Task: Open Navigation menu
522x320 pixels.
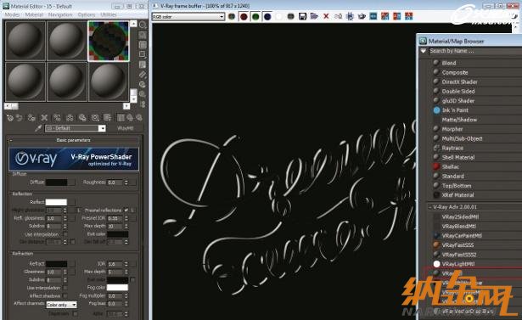Action: point(60,14)
